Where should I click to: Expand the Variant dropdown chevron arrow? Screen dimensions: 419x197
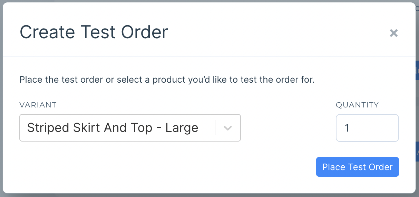[x=227, y=128]
